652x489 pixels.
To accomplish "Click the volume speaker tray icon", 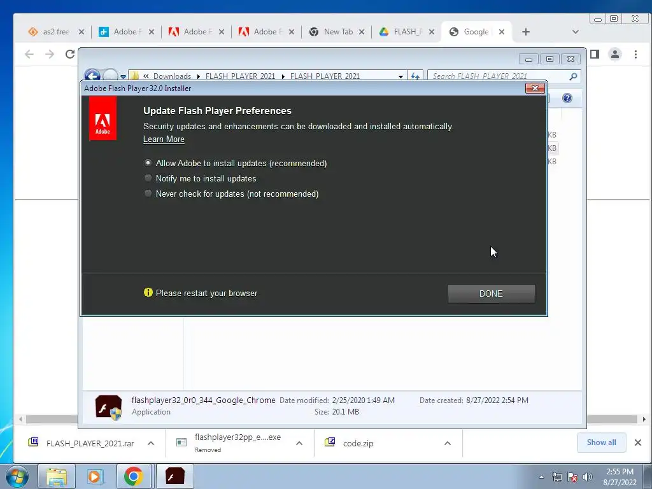I will tap(588, 477).
